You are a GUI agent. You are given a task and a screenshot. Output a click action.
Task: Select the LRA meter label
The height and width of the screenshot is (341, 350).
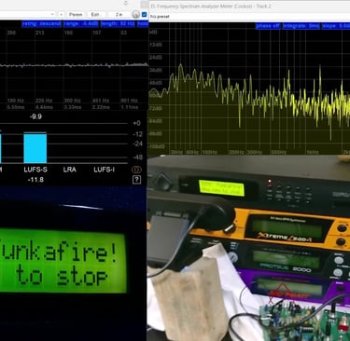pos(69,170)
